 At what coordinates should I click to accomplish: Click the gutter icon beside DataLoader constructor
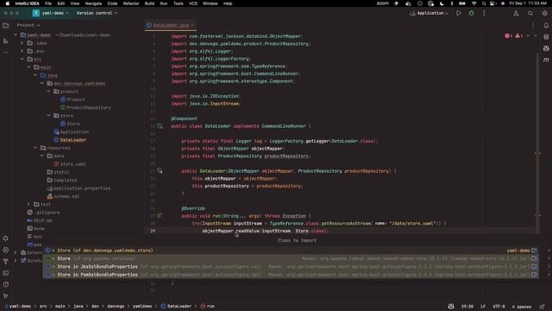point(160,171)
